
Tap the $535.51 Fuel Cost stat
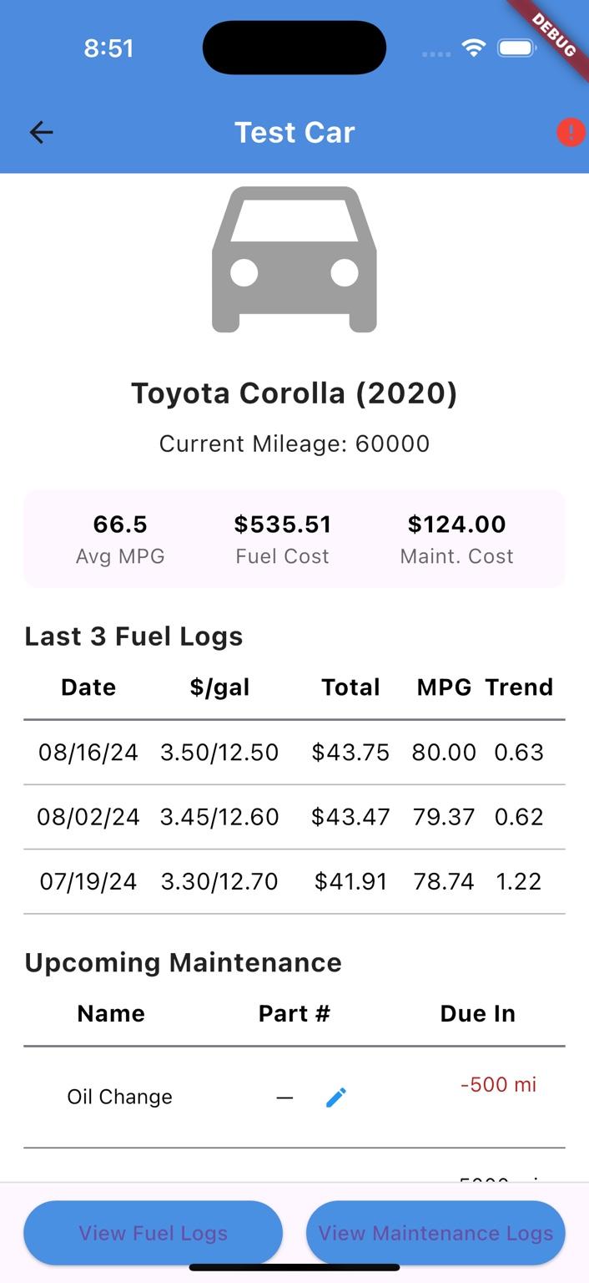click(283, 539)
